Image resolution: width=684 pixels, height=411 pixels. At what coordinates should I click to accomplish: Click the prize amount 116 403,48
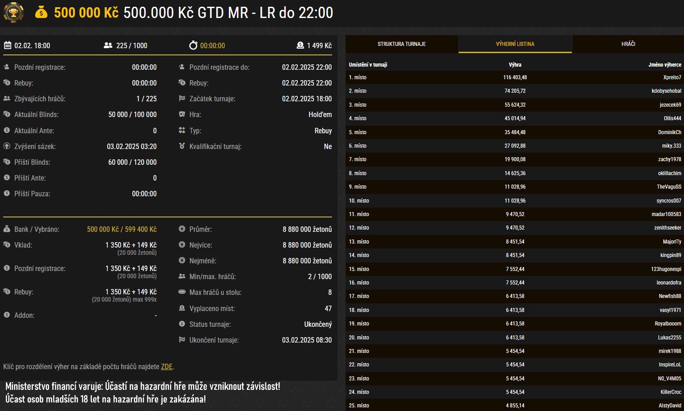tap(515, 77)
